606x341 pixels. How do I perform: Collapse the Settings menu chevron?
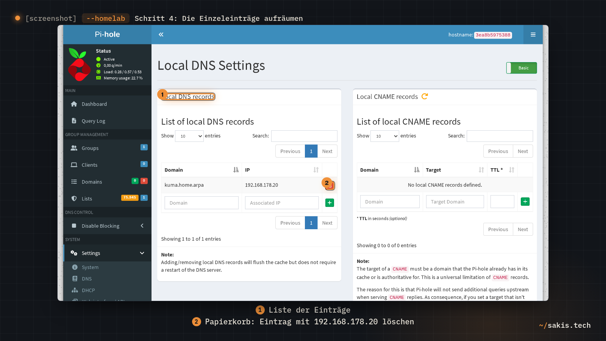tap(142, 253)
